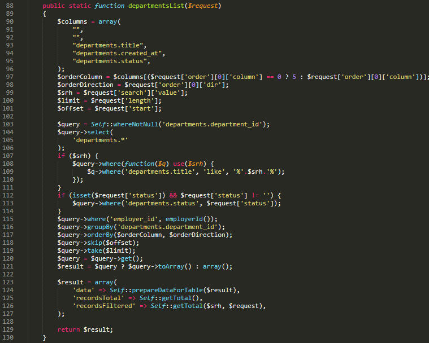
Task: Click the take method on line 119
Action: (x=94, y=251)
